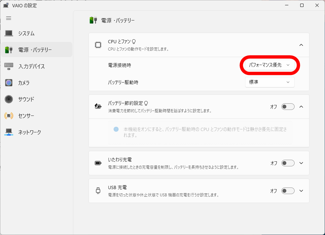Click the sensor icon for センサー
The image size is (325, 235).
click(x=9, y=116)
